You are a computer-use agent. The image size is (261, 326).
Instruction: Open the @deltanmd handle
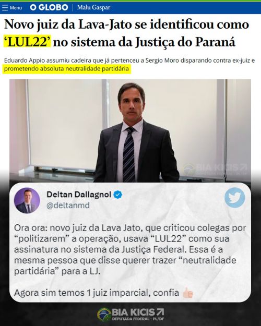[x=68, y=206]
